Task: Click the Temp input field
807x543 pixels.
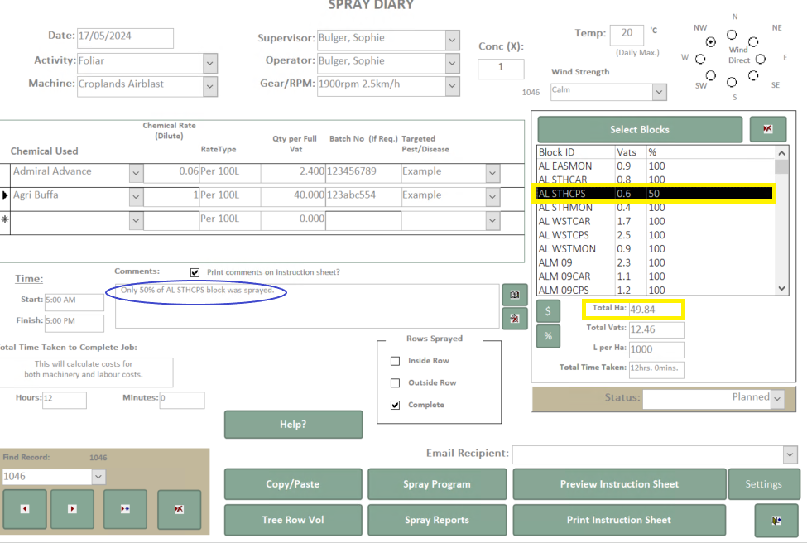Action: tap(627, 35)
